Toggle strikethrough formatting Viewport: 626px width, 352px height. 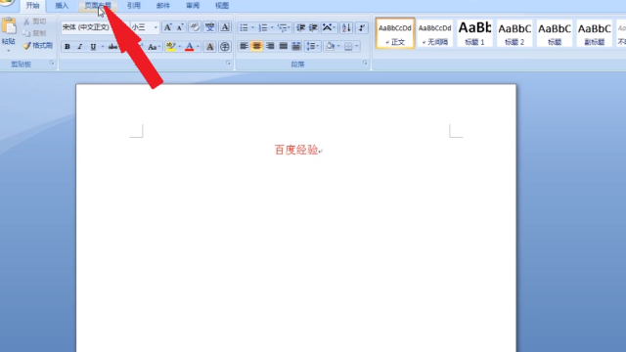(x=113, y=47)
